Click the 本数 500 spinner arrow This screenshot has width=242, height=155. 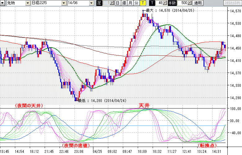(x=190, y=3)
